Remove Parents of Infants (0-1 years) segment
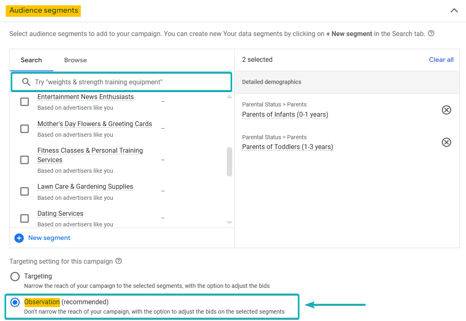This screenshot has width=466, height=321. click(x=446, y=110)
